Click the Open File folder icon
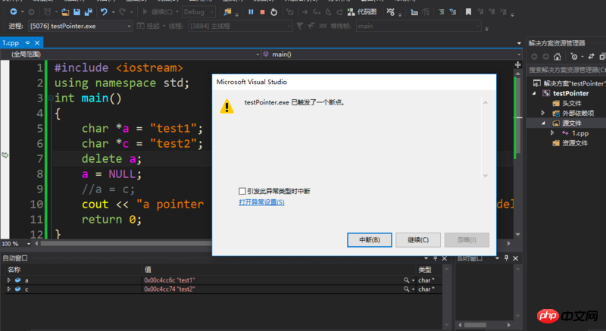The width and height of the screenshot is (606, 331). 65,12
